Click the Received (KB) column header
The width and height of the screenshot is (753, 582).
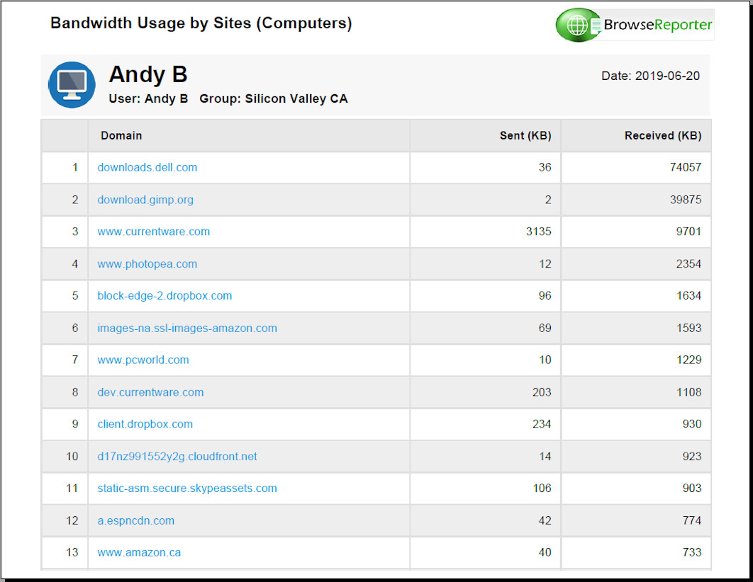click(x=662, y=135)
